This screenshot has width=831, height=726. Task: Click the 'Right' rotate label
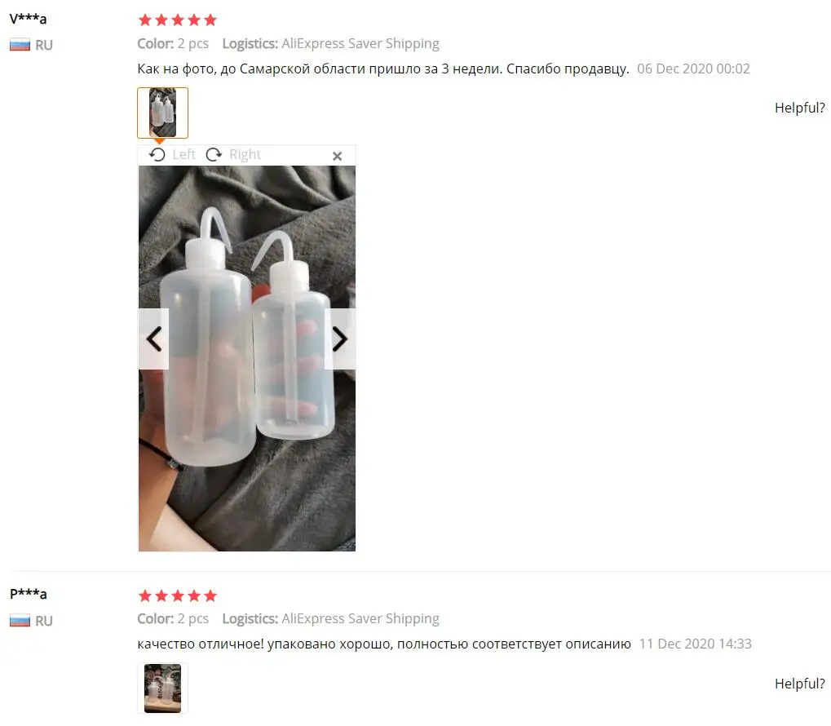pyautogui.click(x=245, y=154)
